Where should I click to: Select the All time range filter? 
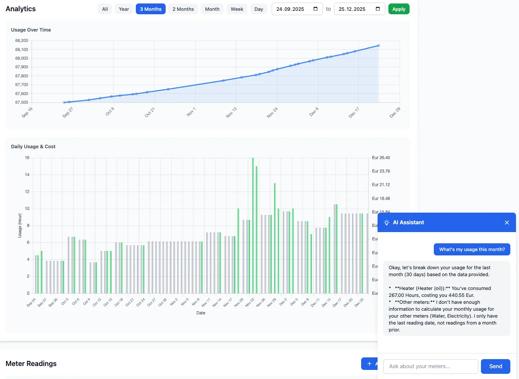105,9
